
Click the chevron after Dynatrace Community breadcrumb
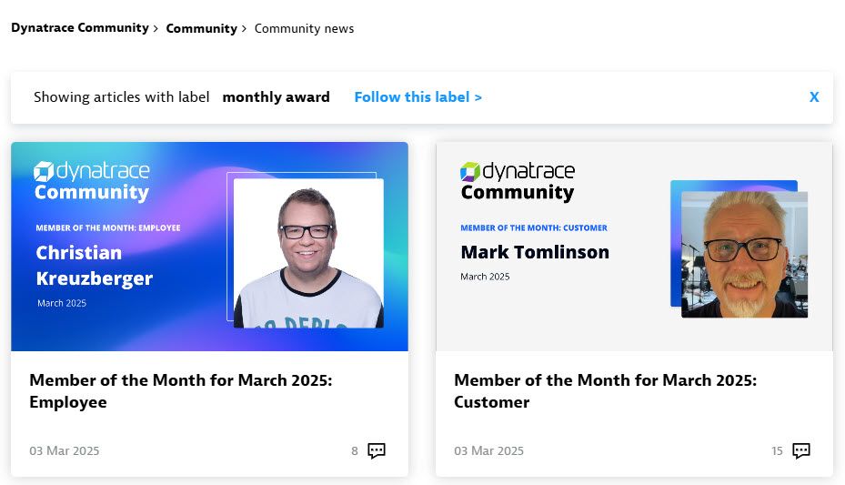point(156,28)
